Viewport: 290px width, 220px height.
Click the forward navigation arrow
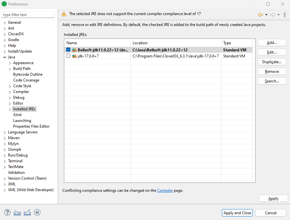(x=273, y=15)
